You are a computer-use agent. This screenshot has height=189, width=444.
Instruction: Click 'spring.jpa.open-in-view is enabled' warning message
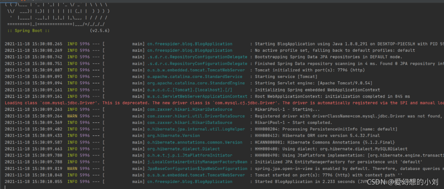(x=349, y=169)
